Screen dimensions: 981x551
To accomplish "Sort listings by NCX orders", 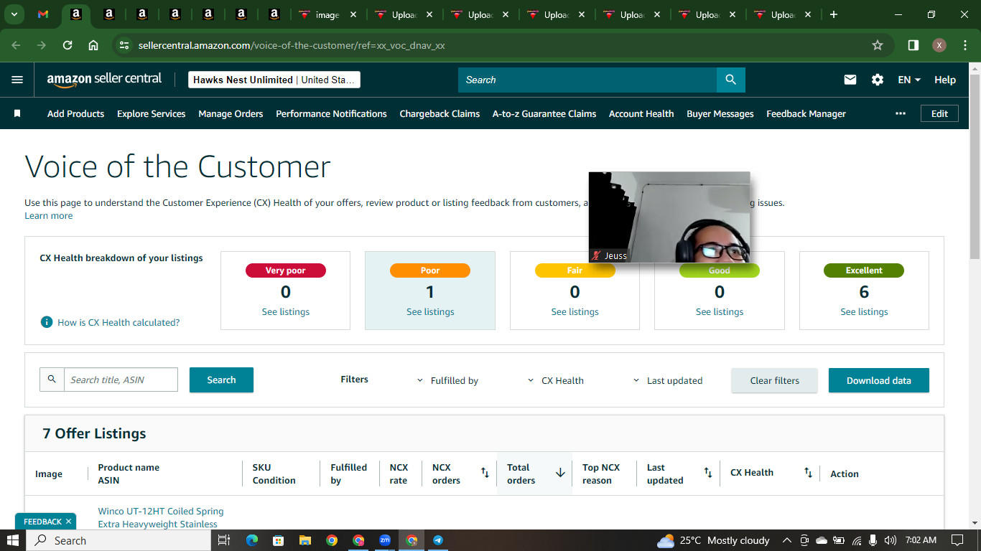I will [485, 473].
